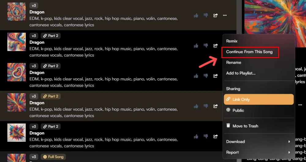Choose Continue From This Song
306x162 pixels.
(249, 52)
